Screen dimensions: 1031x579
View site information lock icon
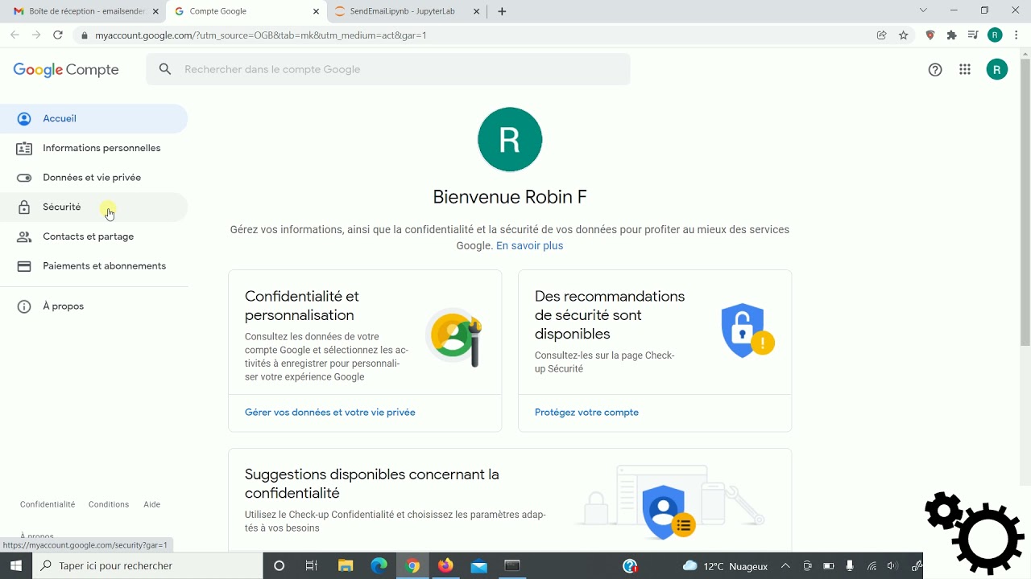coord(85,35)
